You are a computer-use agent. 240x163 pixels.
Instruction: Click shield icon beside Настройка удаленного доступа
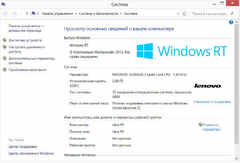[4, 47]
